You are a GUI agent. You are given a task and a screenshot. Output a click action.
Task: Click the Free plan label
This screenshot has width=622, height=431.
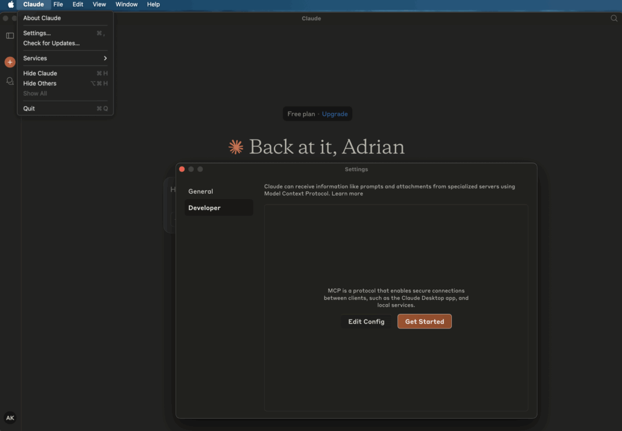tap(301, 114)
